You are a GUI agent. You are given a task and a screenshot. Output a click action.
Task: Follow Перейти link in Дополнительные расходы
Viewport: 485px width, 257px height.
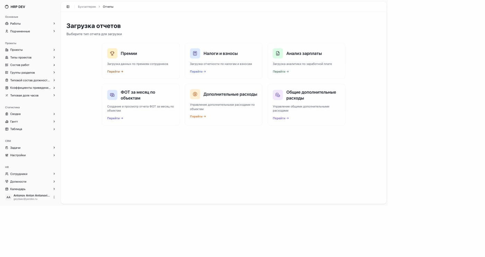[198, 117]
